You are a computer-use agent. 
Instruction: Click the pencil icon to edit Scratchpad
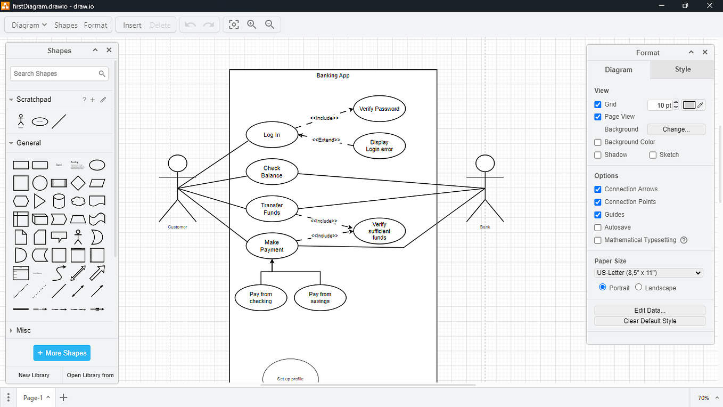[103, 100]
